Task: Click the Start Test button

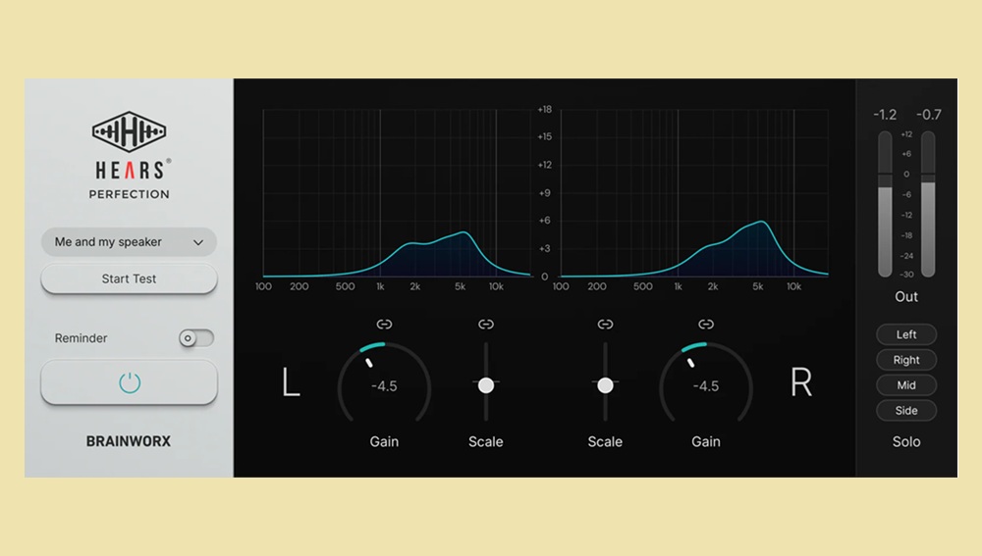Action: 129,278
